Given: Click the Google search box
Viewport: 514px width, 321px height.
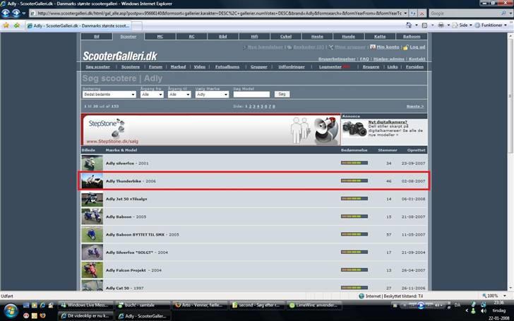Looking at the screenshot, I should 465,13.
